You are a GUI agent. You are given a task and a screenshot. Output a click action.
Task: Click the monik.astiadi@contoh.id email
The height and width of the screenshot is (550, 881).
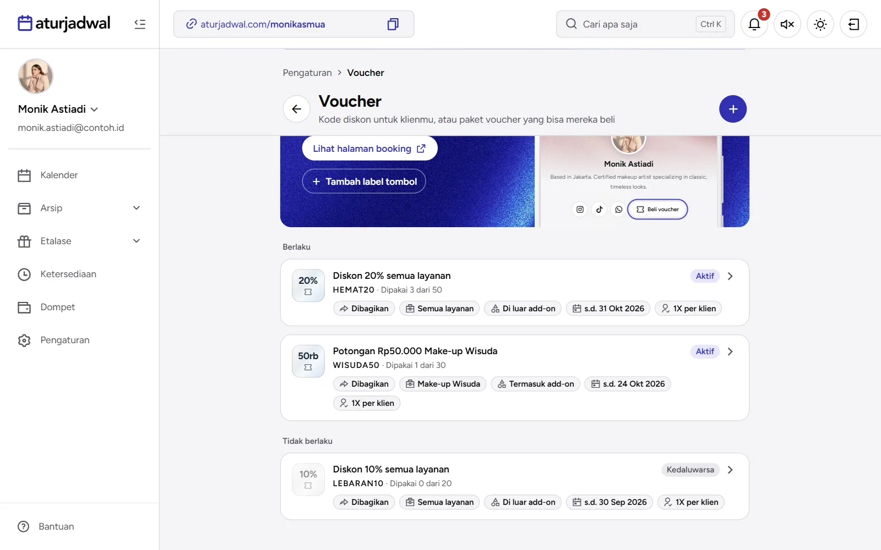click(71, 128)
